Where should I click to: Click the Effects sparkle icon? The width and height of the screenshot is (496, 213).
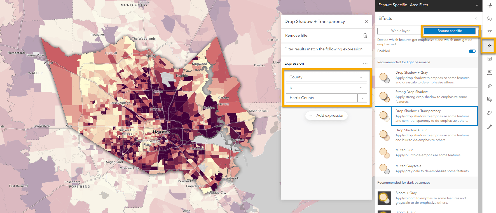(x=489, y=46)
